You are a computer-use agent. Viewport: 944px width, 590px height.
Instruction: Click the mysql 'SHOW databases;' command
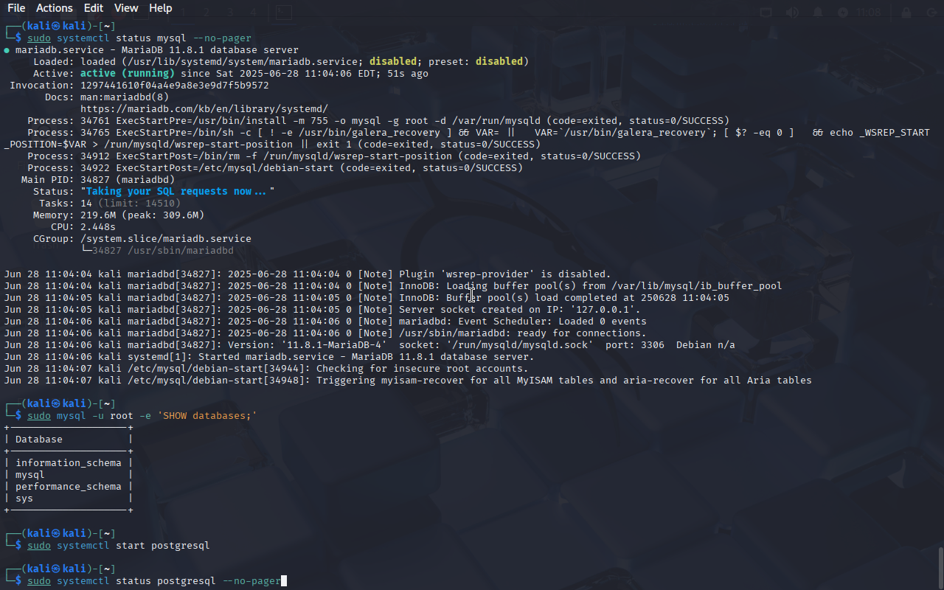142,415
